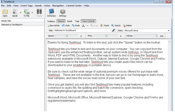The image size is (175, 112).
Task: Click the line "registered trademarks."
Action: click(62, 101)
